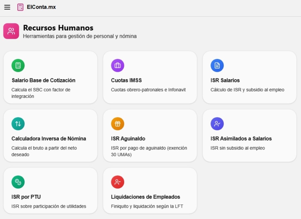Click the pink Recursos Humanos people icon

(11, 31)
